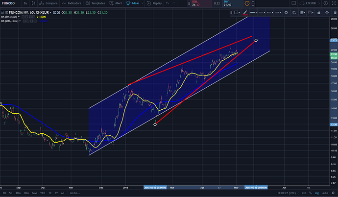Remove the MA (50, close) indicator
Image resolution: width=338 pixels, height=197 pixels.
pos(34,17)
